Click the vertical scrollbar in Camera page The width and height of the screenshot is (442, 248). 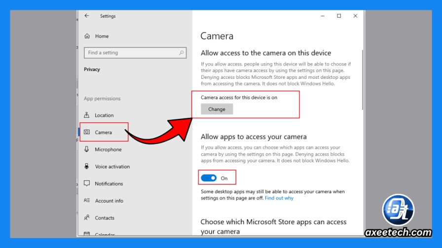pos(362,80)
